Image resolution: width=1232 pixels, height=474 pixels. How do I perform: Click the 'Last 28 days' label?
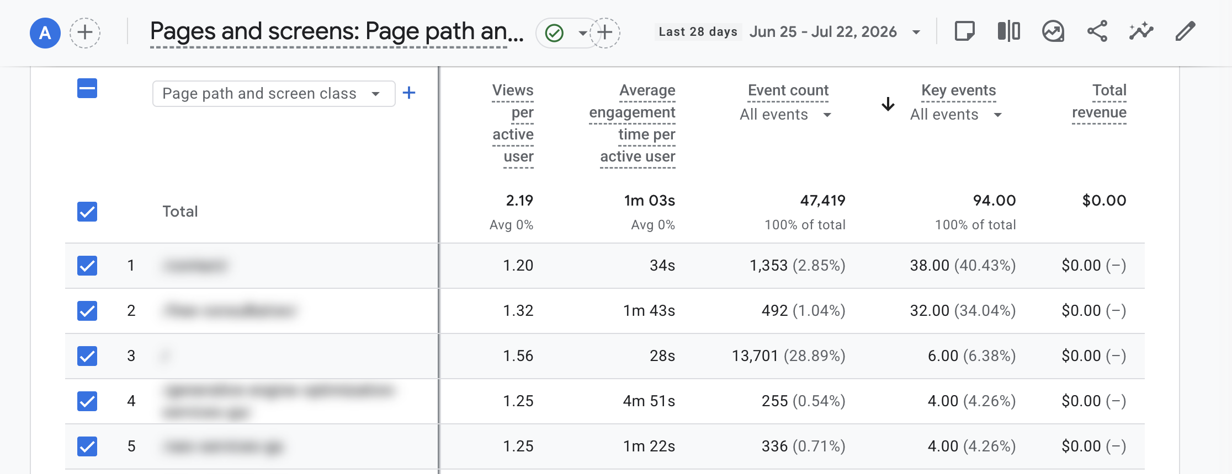(698, 32)
